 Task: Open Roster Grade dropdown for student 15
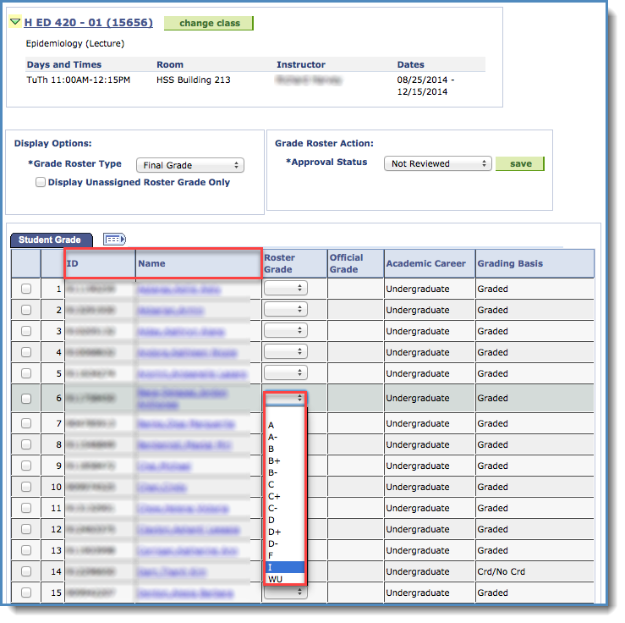coord(285,593)
